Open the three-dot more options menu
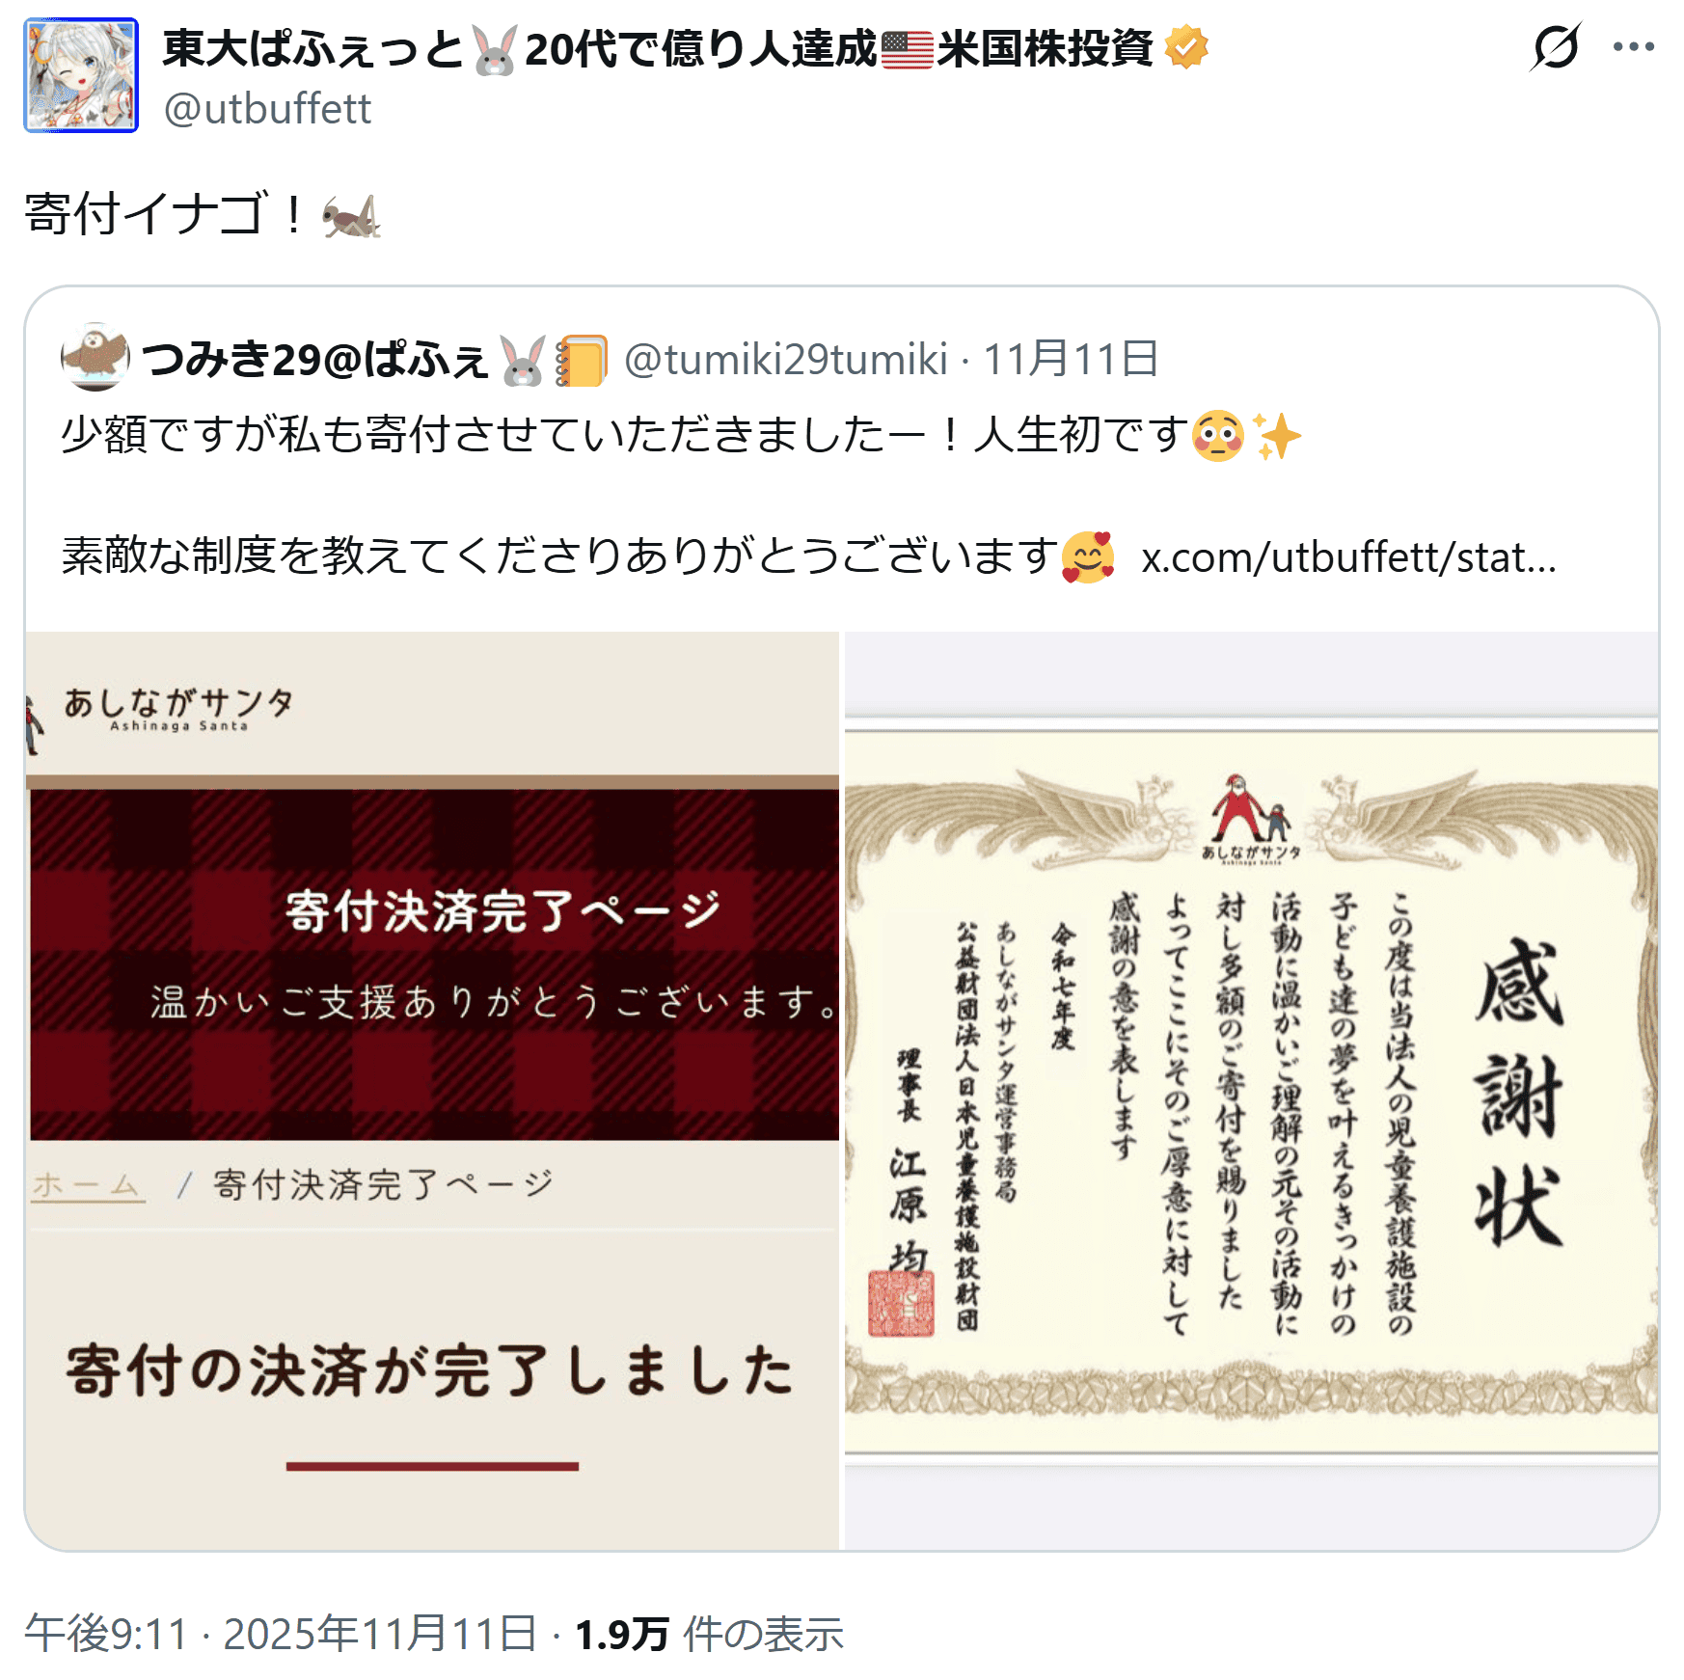This screenshot has height=1680, width=1684. click(x=1633, y=46)
